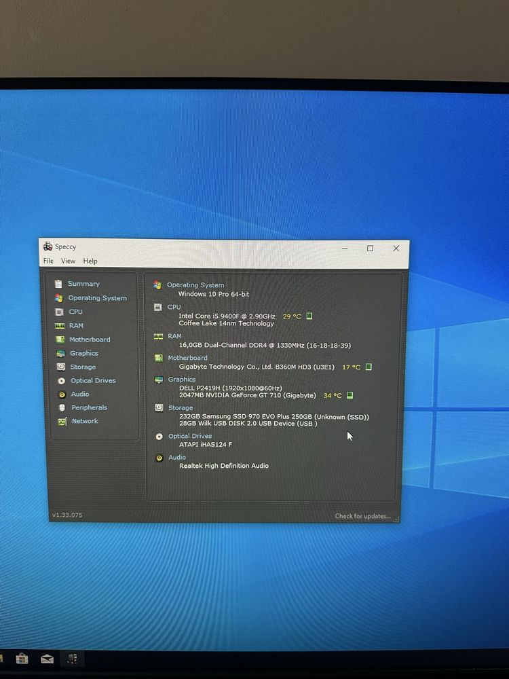Click the summary pane CPU chip icon
This screenshot has height=679, width=509.
click(158, 307)
